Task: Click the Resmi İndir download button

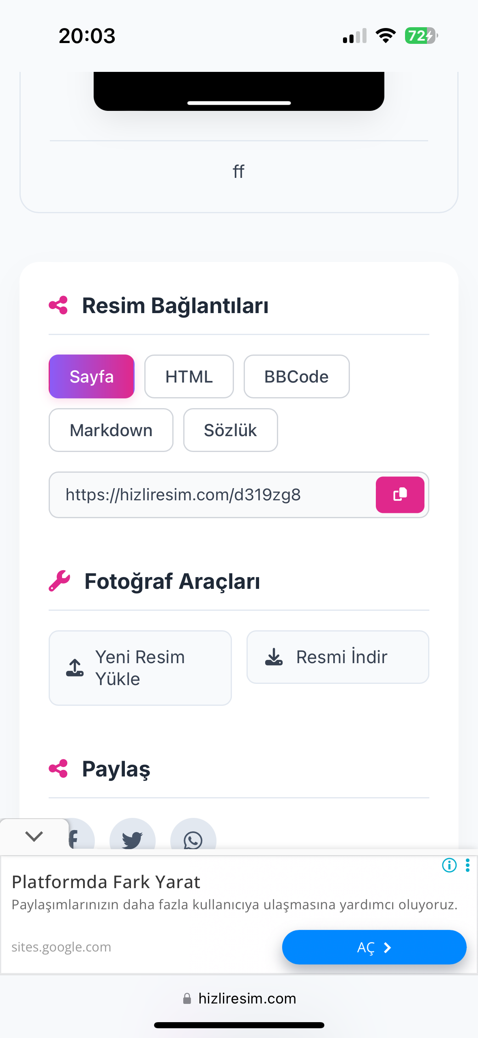Action: pyautogui.click(x=338, y=657)
